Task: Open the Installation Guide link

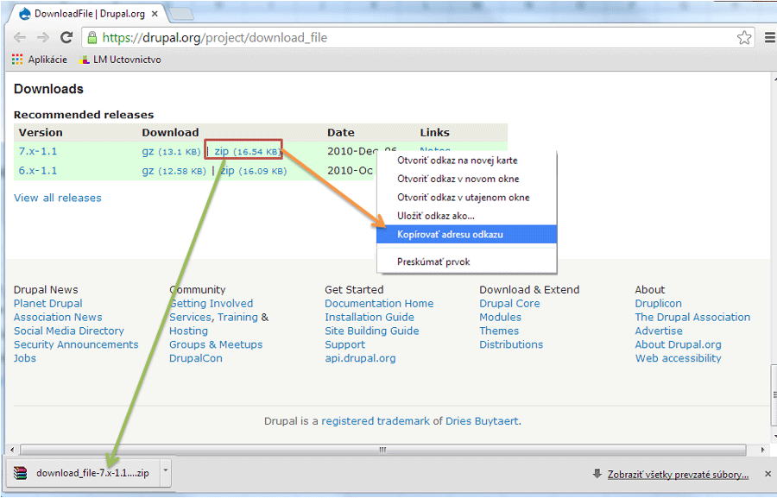Action: click(370, 317)
